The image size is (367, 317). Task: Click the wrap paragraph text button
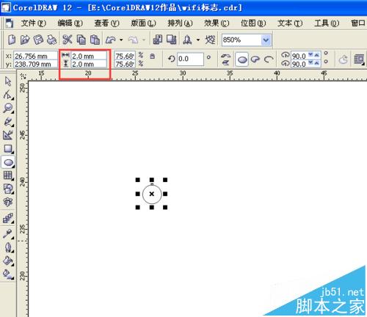coord(359,59)
